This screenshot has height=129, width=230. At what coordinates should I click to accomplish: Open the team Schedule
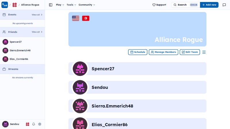click(x=138, y=52)
